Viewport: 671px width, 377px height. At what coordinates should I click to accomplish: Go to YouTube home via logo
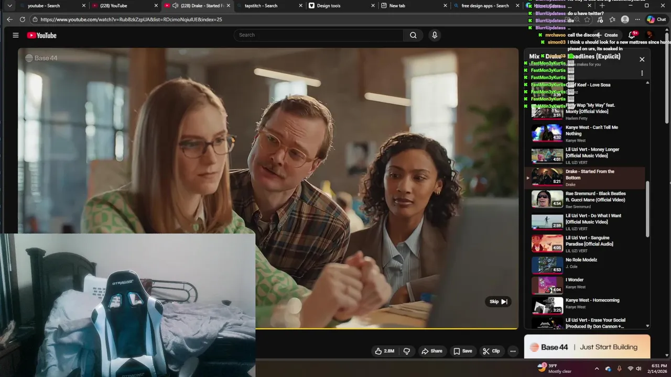pyautogui.click(x=42, y=35)
